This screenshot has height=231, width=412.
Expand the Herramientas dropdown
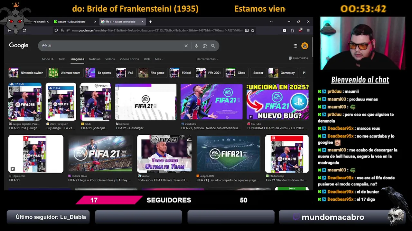pyautogui.click(x=207, y=59)
